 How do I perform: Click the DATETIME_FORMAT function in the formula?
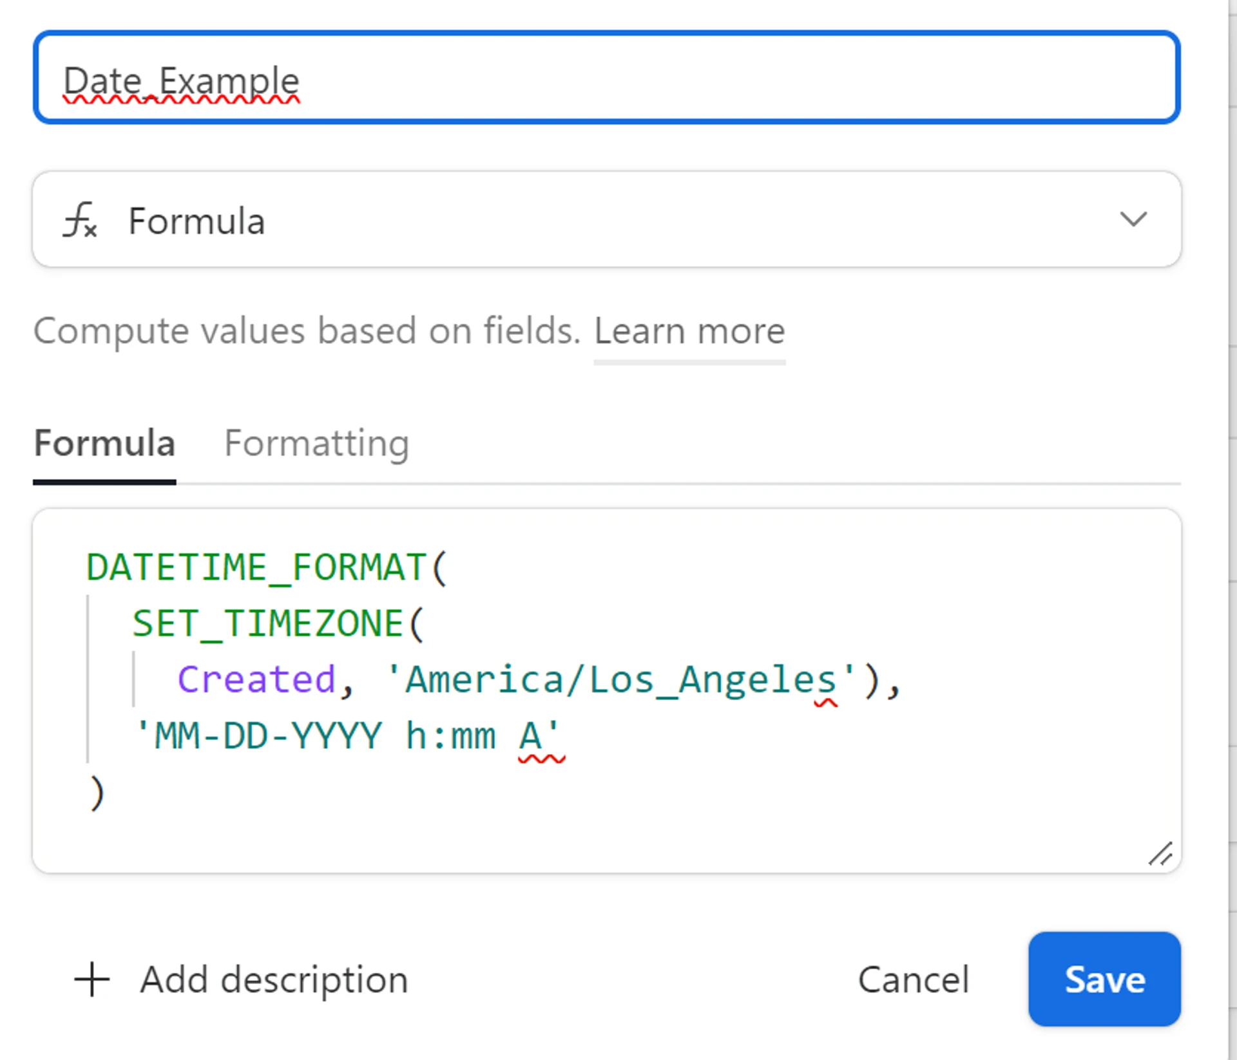[x=256, y=567]
